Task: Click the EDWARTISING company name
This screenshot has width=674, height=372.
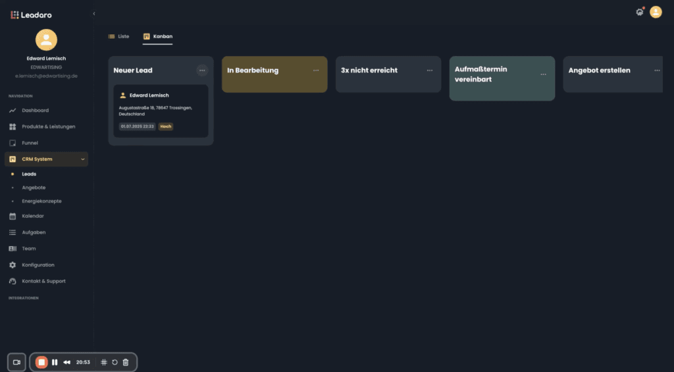Action: (x=47, y=68)
